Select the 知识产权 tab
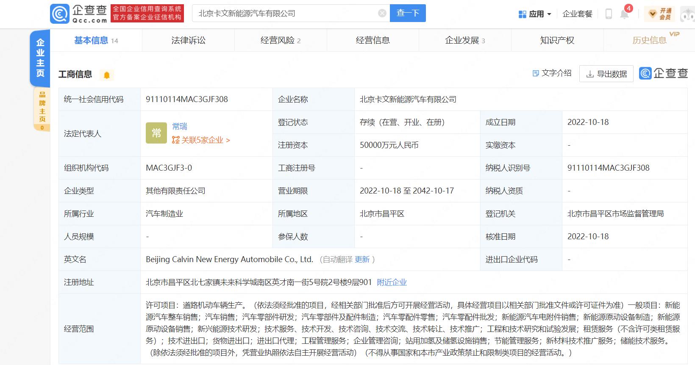 coord(557,41)
